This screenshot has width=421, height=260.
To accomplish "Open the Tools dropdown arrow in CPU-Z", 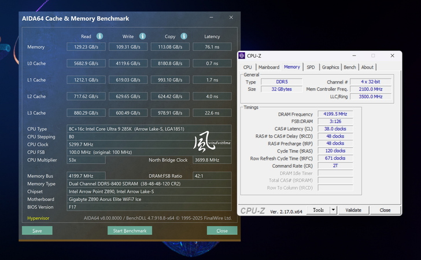I will pyautogui.click(x=333, y=210).
